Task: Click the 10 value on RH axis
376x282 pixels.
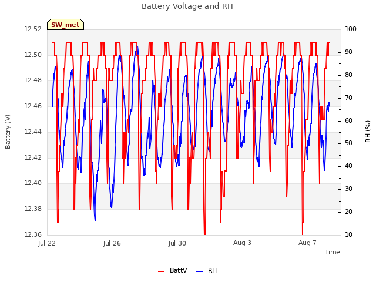Action: [x=348, y=234]
